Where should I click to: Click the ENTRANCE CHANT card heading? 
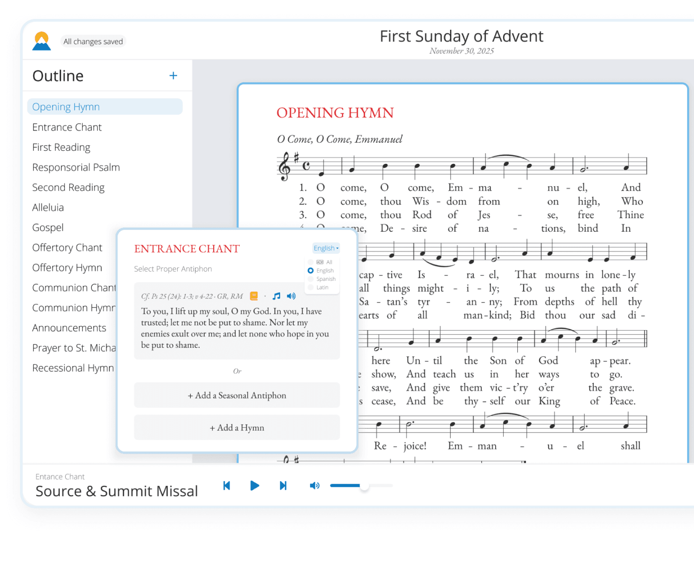pos(187,249)
